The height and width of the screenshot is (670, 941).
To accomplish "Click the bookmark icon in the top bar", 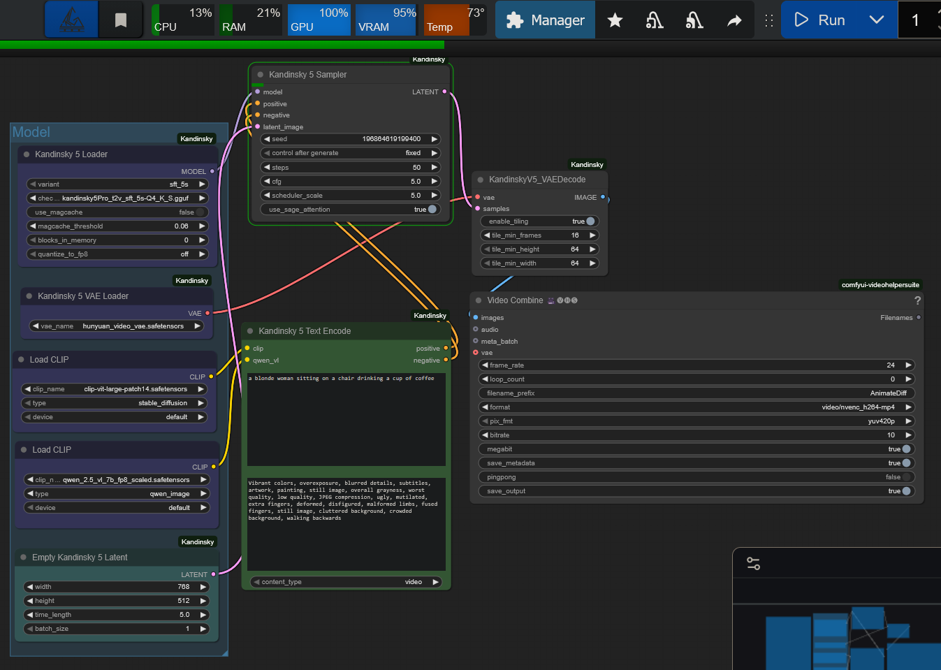I will point(120,20).
